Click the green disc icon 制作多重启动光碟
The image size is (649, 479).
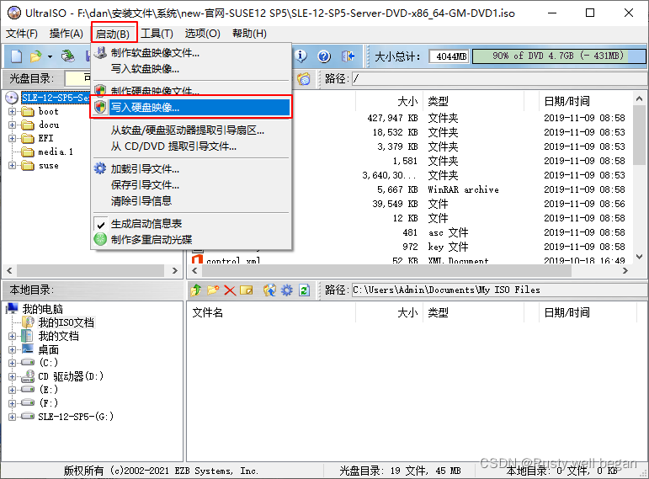(100, 239)
